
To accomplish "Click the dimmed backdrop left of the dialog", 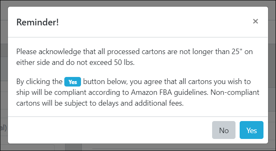I will [4, 75].
